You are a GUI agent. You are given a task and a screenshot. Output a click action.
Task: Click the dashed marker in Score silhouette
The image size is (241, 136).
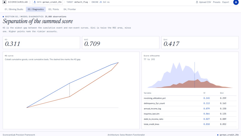(195, 75)
